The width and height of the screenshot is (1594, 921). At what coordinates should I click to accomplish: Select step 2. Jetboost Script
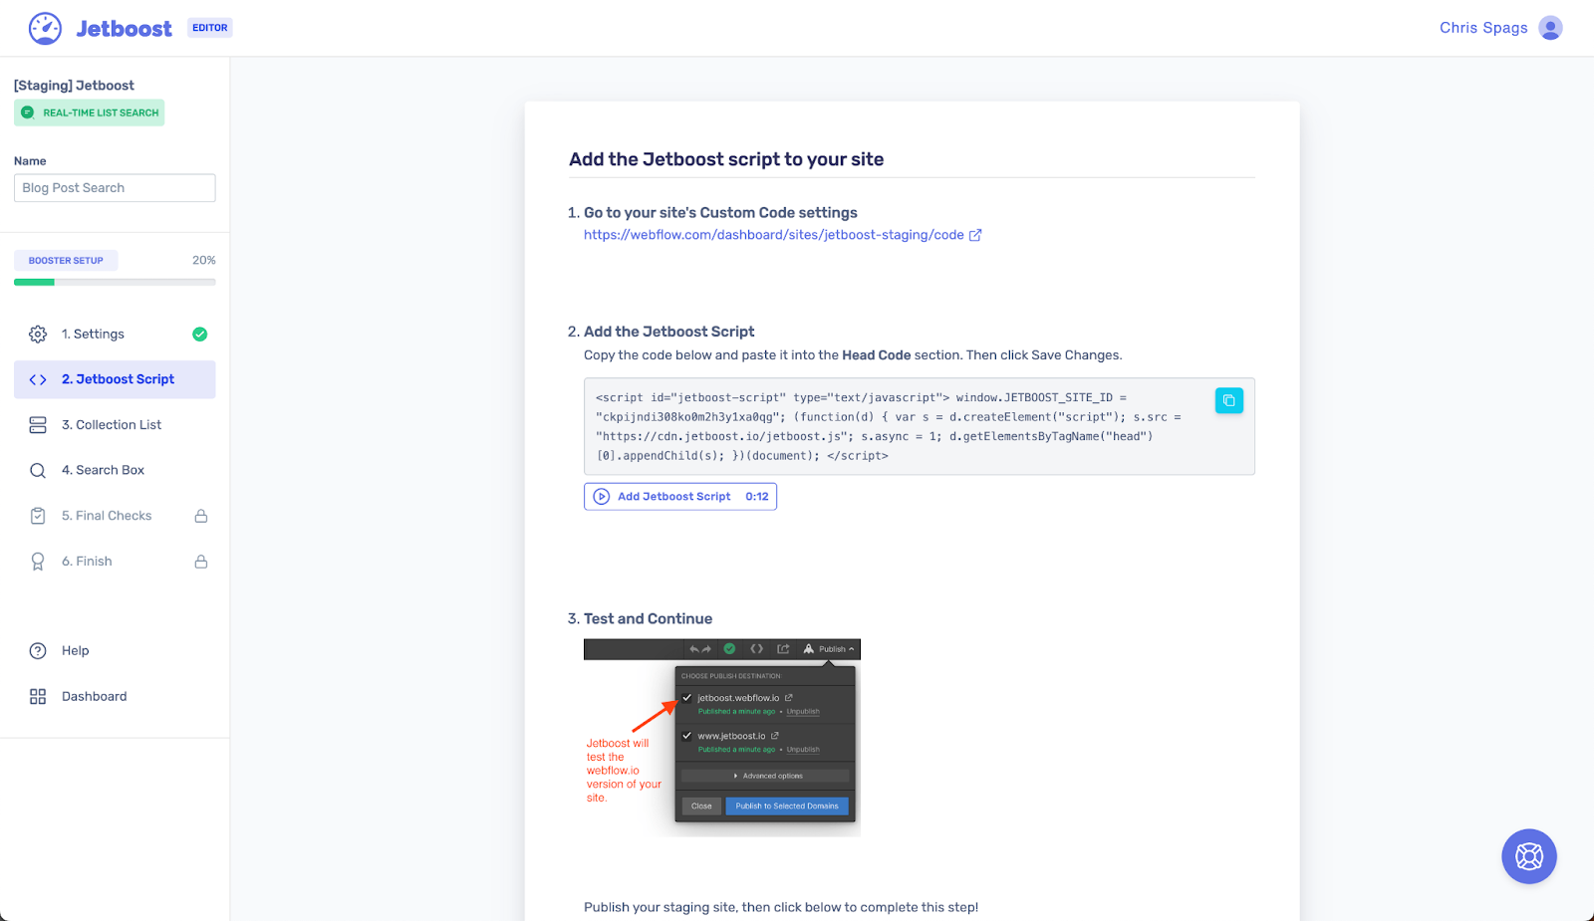pos(115,379)
